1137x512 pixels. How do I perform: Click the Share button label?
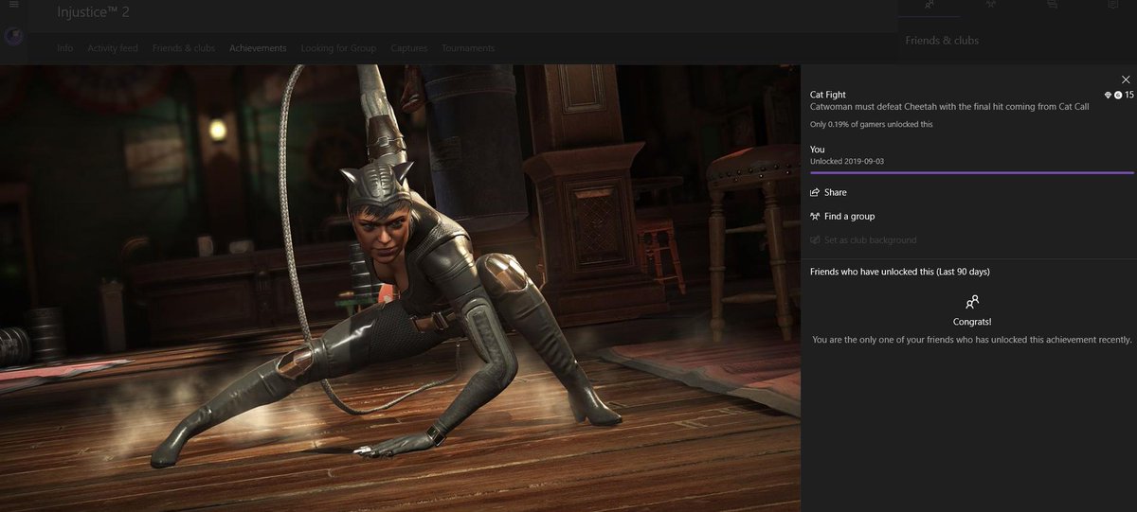click(836, 192)
